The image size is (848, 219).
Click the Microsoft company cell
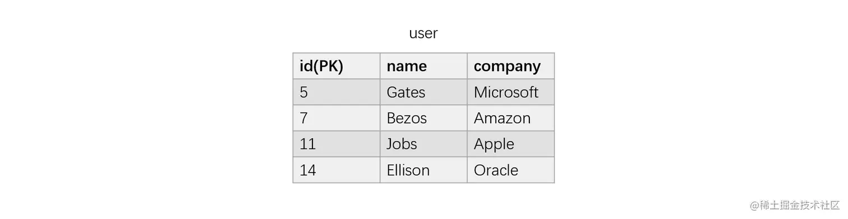[510, 92]
